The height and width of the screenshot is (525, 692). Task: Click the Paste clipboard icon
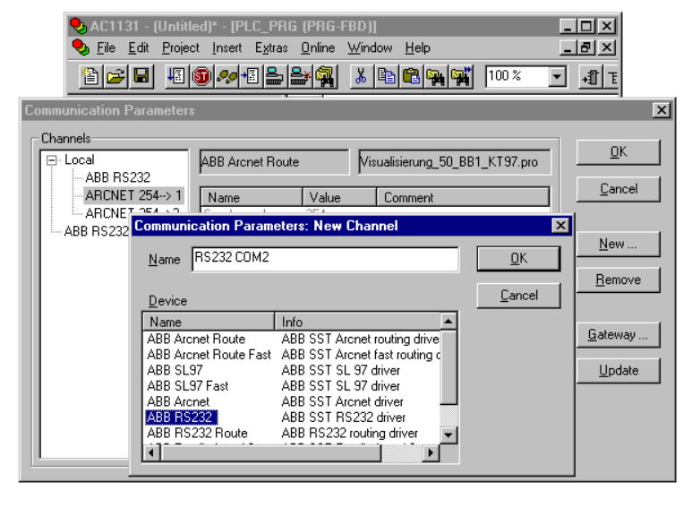pos(410,76)
